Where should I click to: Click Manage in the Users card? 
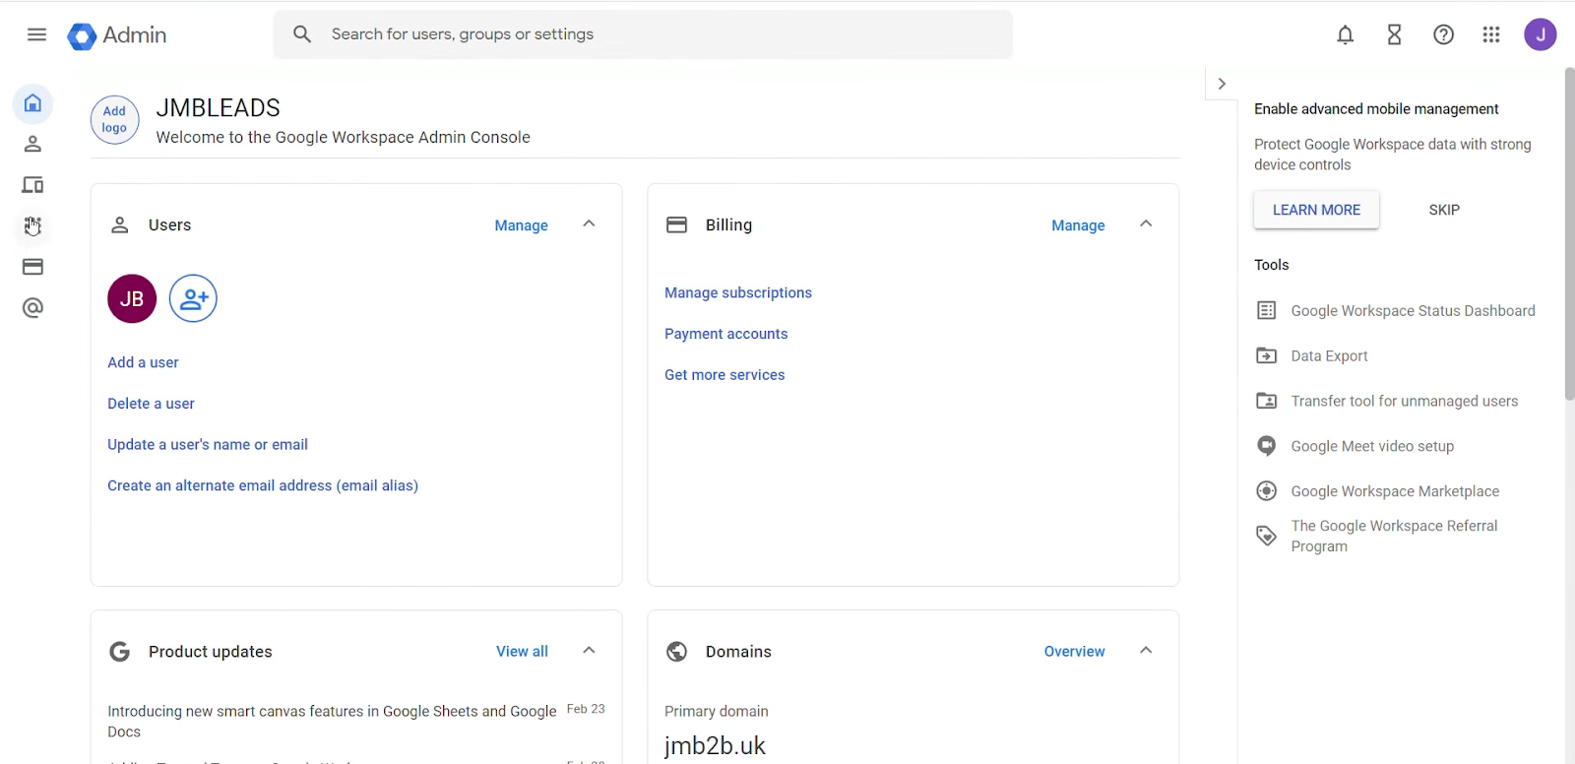coord(521,225)
